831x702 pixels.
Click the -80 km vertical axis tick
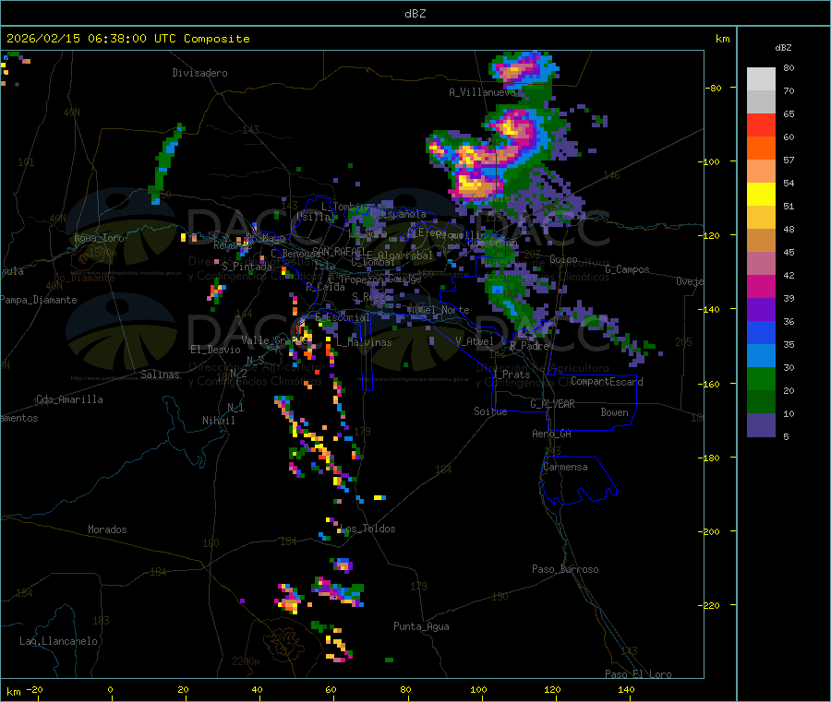[x=714, y=88]
